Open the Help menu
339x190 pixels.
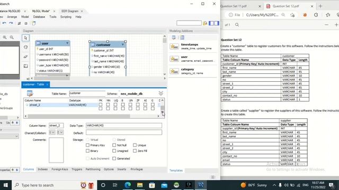click(x=78, y=17)
